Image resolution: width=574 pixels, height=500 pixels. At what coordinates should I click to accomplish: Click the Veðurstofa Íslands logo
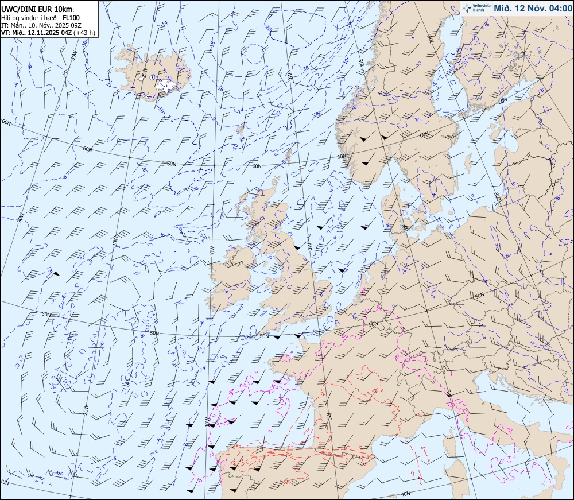pos(476,8)
